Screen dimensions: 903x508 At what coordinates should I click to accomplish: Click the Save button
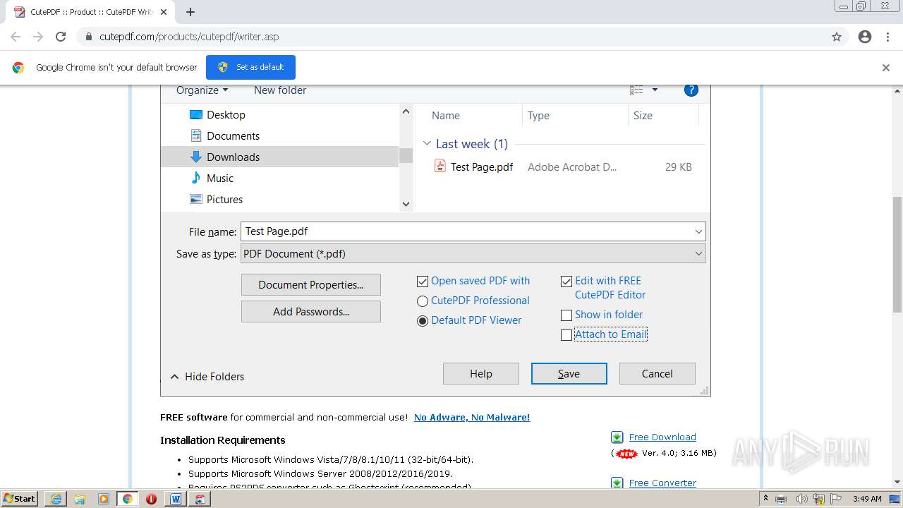569,374
